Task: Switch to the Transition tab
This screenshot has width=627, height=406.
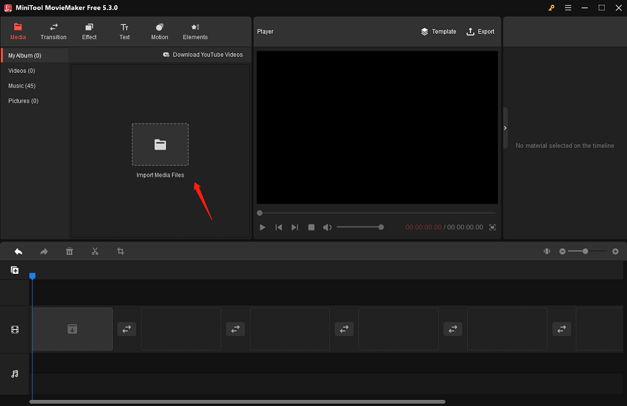Action: [x=53, y=32]
